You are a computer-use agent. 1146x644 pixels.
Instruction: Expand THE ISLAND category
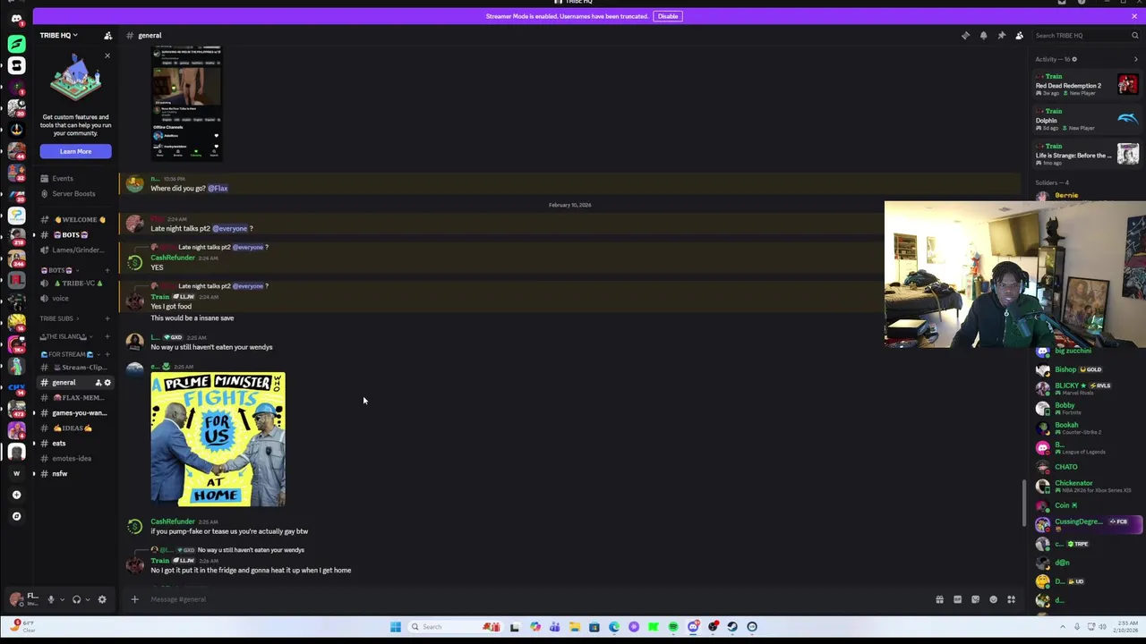(x=64, y=336)
